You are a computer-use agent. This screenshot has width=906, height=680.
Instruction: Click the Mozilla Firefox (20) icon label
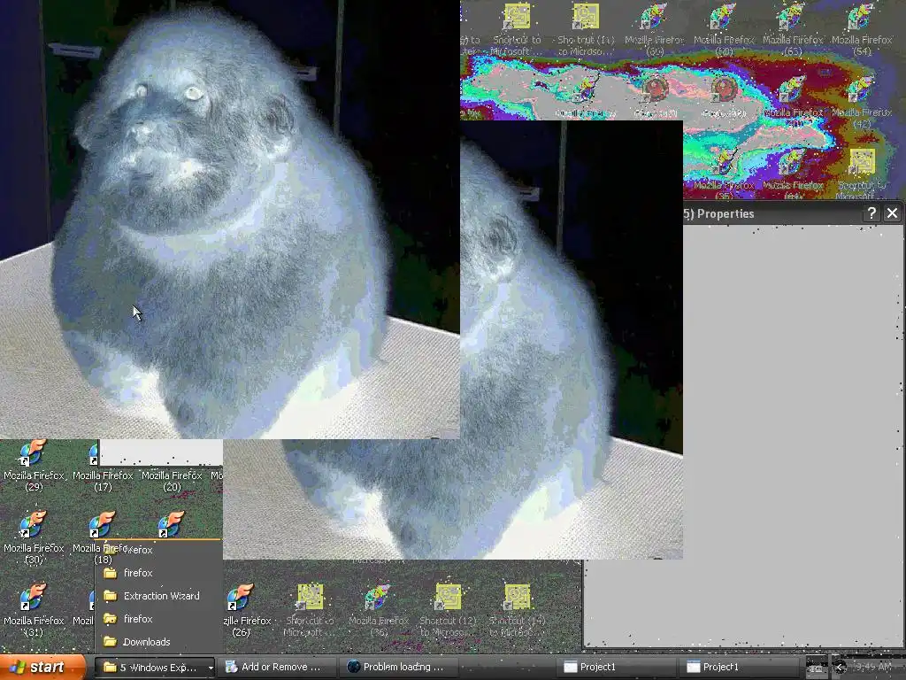click(172, 481)
